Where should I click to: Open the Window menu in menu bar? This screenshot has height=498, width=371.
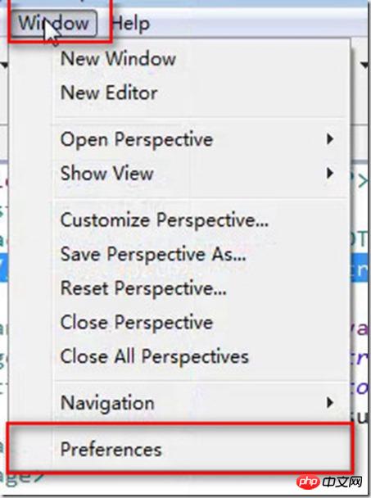[53, 23]
